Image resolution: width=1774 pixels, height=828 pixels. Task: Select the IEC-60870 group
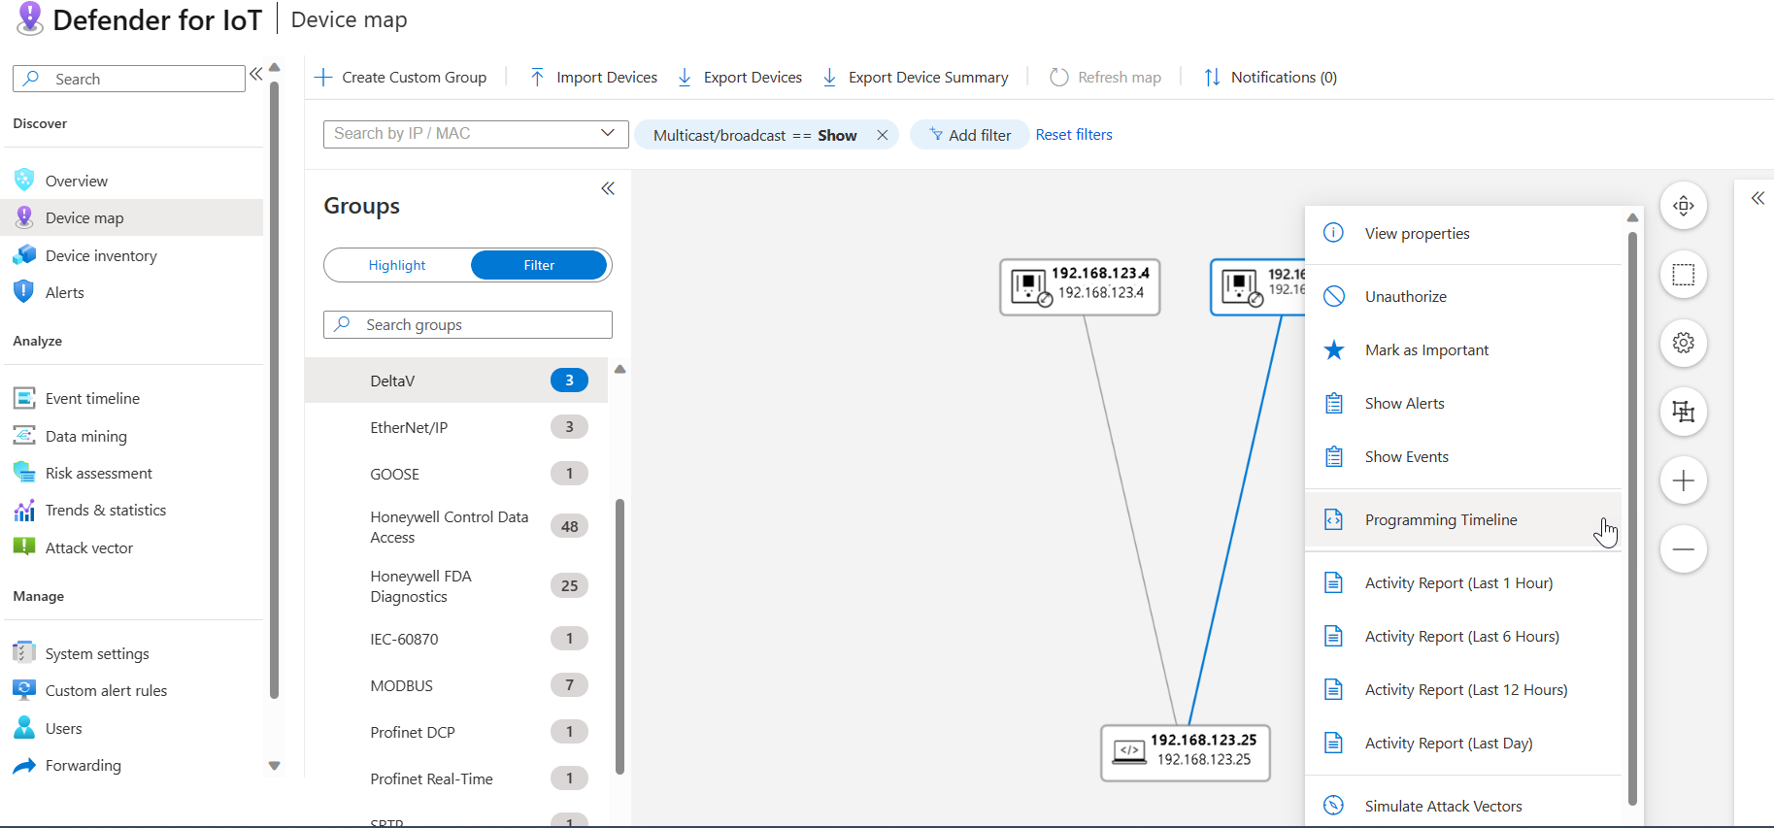coord(456,639)
